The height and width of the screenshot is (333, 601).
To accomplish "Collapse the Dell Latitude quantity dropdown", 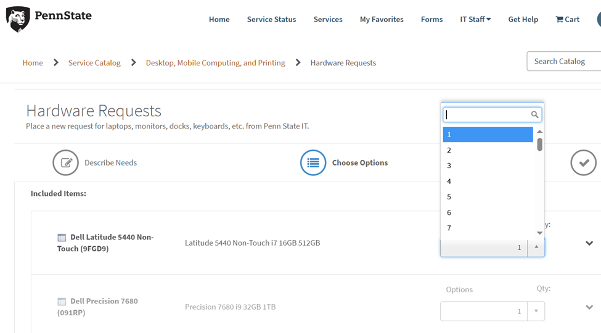I will [536, 247].
